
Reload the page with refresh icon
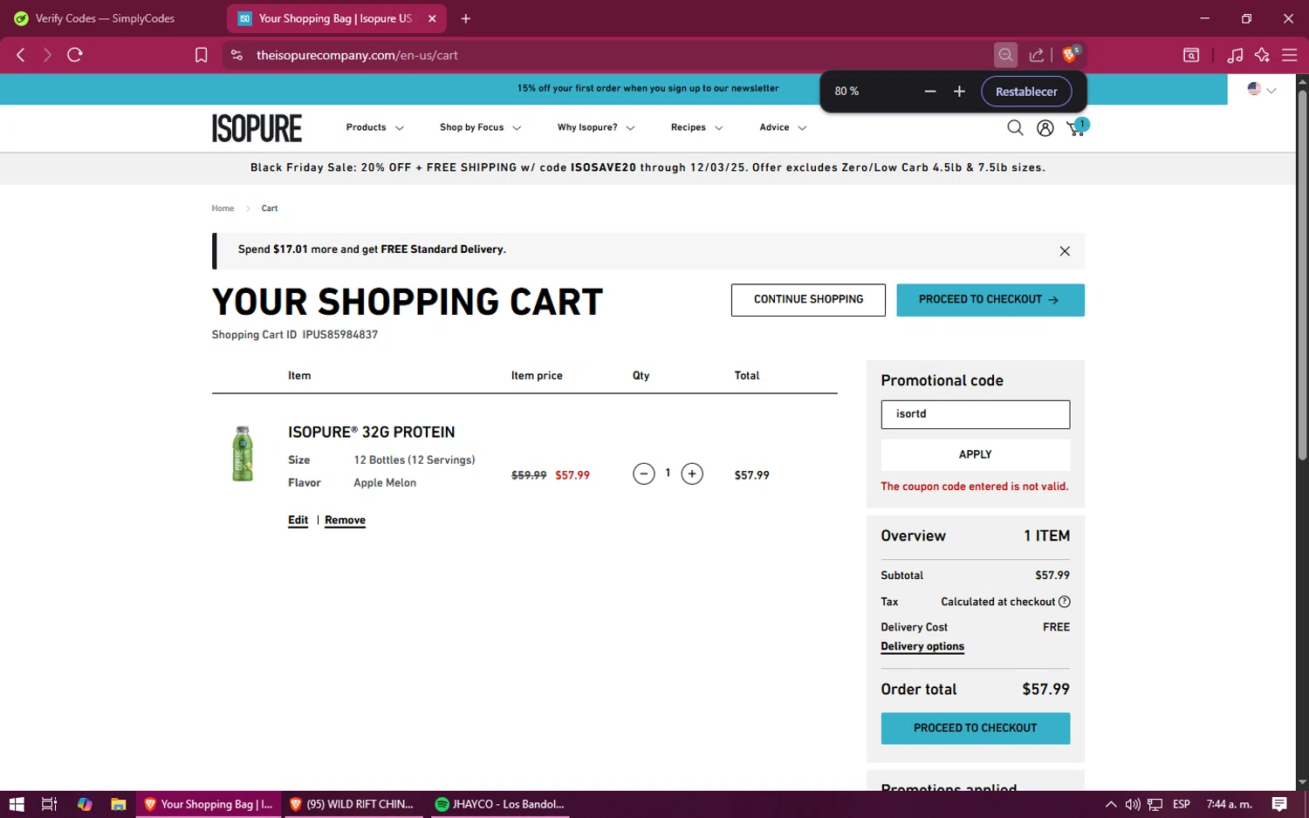[75, 55]
